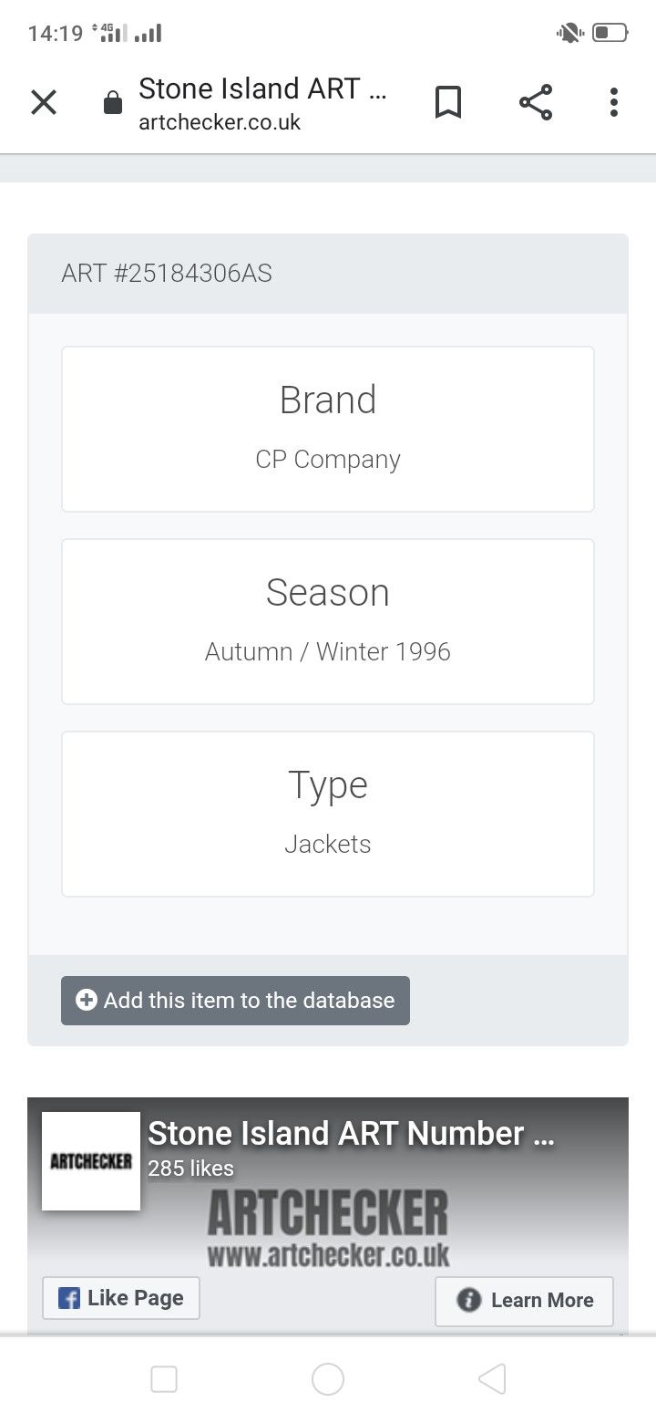Tap the ART #25184306AS header
The width and height of the screenshot is (656, 1423).
[x=167, y=274]
